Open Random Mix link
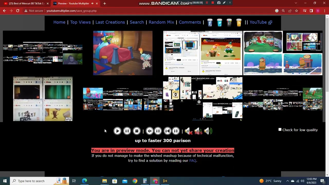The height and width of the screenshot is (185, 329). point(161,22)
